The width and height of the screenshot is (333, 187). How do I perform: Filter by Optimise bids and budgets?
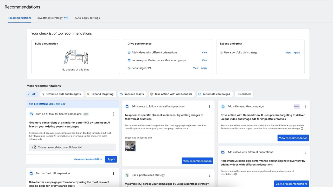click(61, 94)
